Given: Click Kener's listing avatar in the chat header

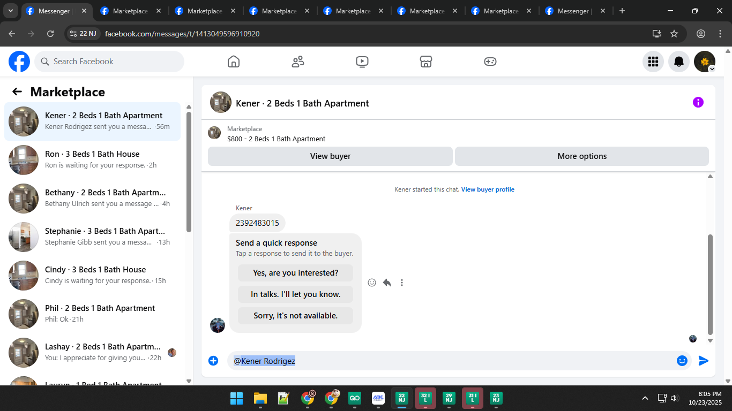Looking at the screenshot, I should click(x=221, y=102).
